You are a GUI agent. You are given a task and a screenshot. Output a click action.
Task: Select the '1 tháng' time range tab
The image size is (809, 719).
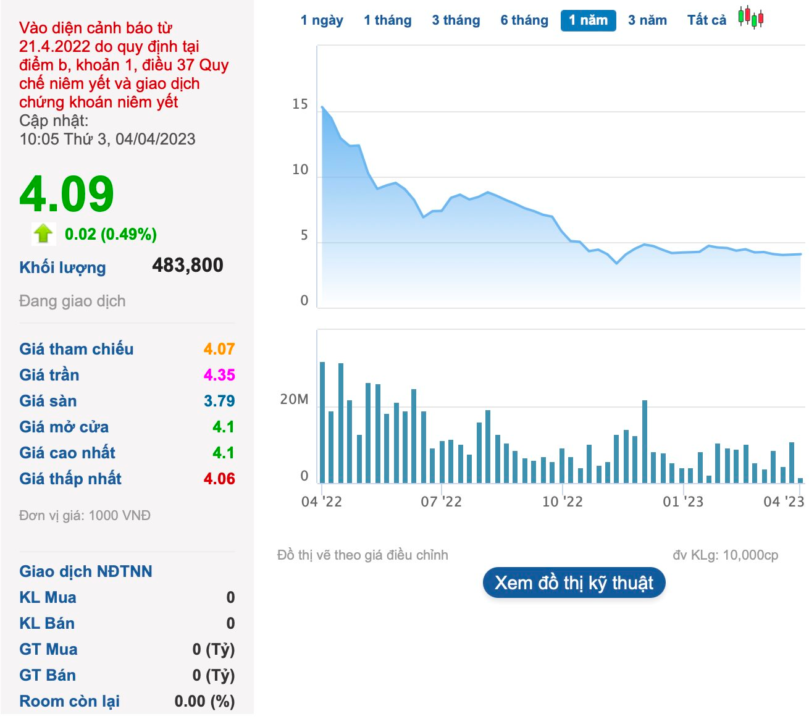388,20
